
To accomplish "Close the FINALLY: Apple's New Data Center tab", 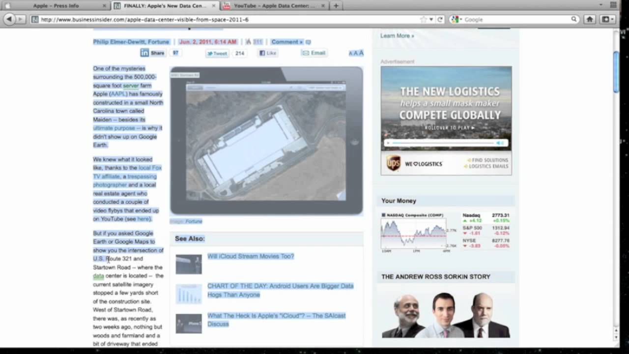I will (213, 6).
